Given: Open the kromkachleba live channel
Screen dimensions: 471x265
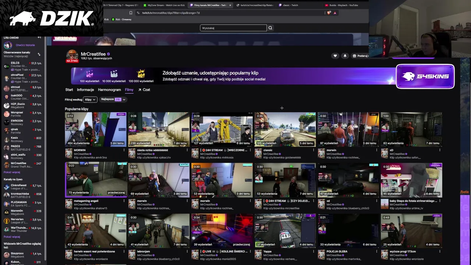Looking at the screenshot, I should click(x=23, y=195).
